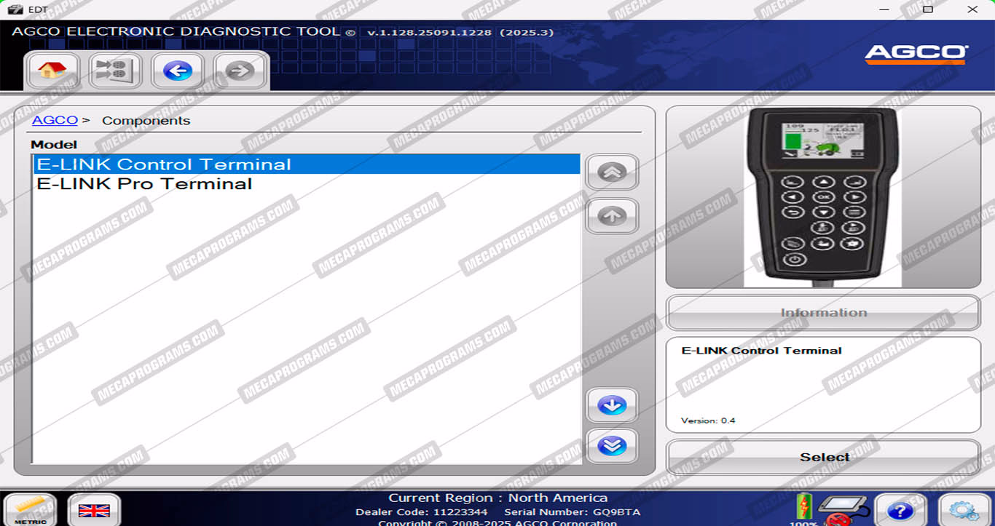Click the grey forward arrow button
Image resolution: width=995 pixels, height=526 pixels.
point(240,71)
